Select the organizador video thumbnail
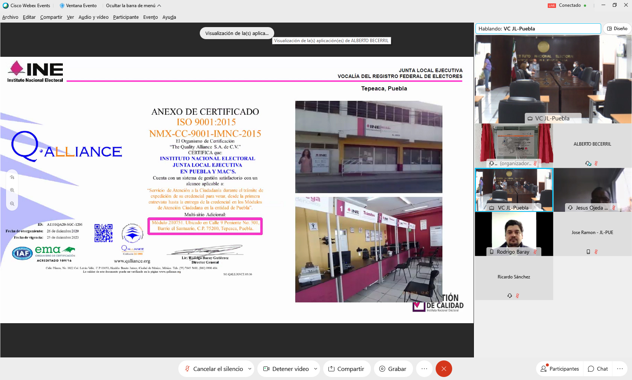632x380 pixels. pos(514,146)
